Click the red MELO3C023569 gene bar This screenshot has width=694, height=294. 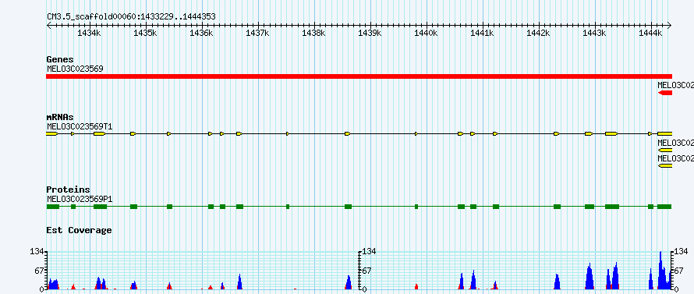359,76
